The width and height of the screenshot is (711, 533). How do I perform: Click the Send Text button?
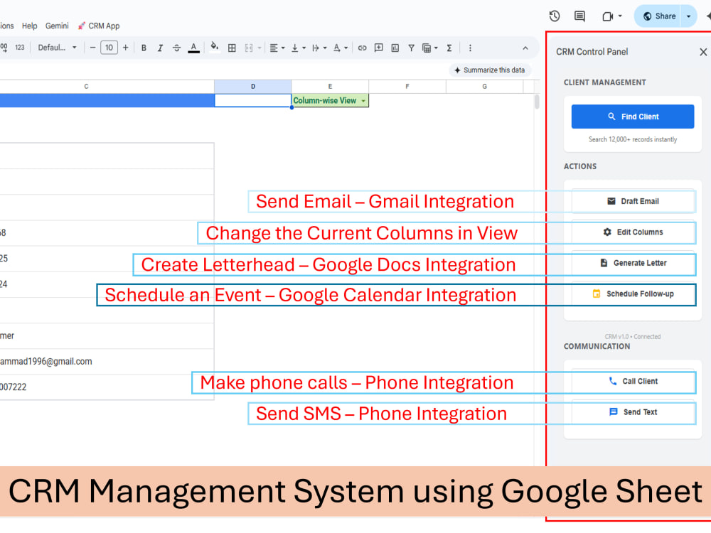633,412
